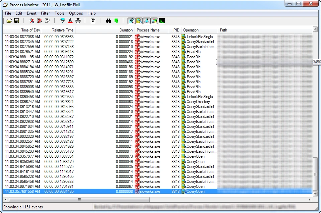Select the crosshair target window tool
321x213 pixels.
point(78,21)
